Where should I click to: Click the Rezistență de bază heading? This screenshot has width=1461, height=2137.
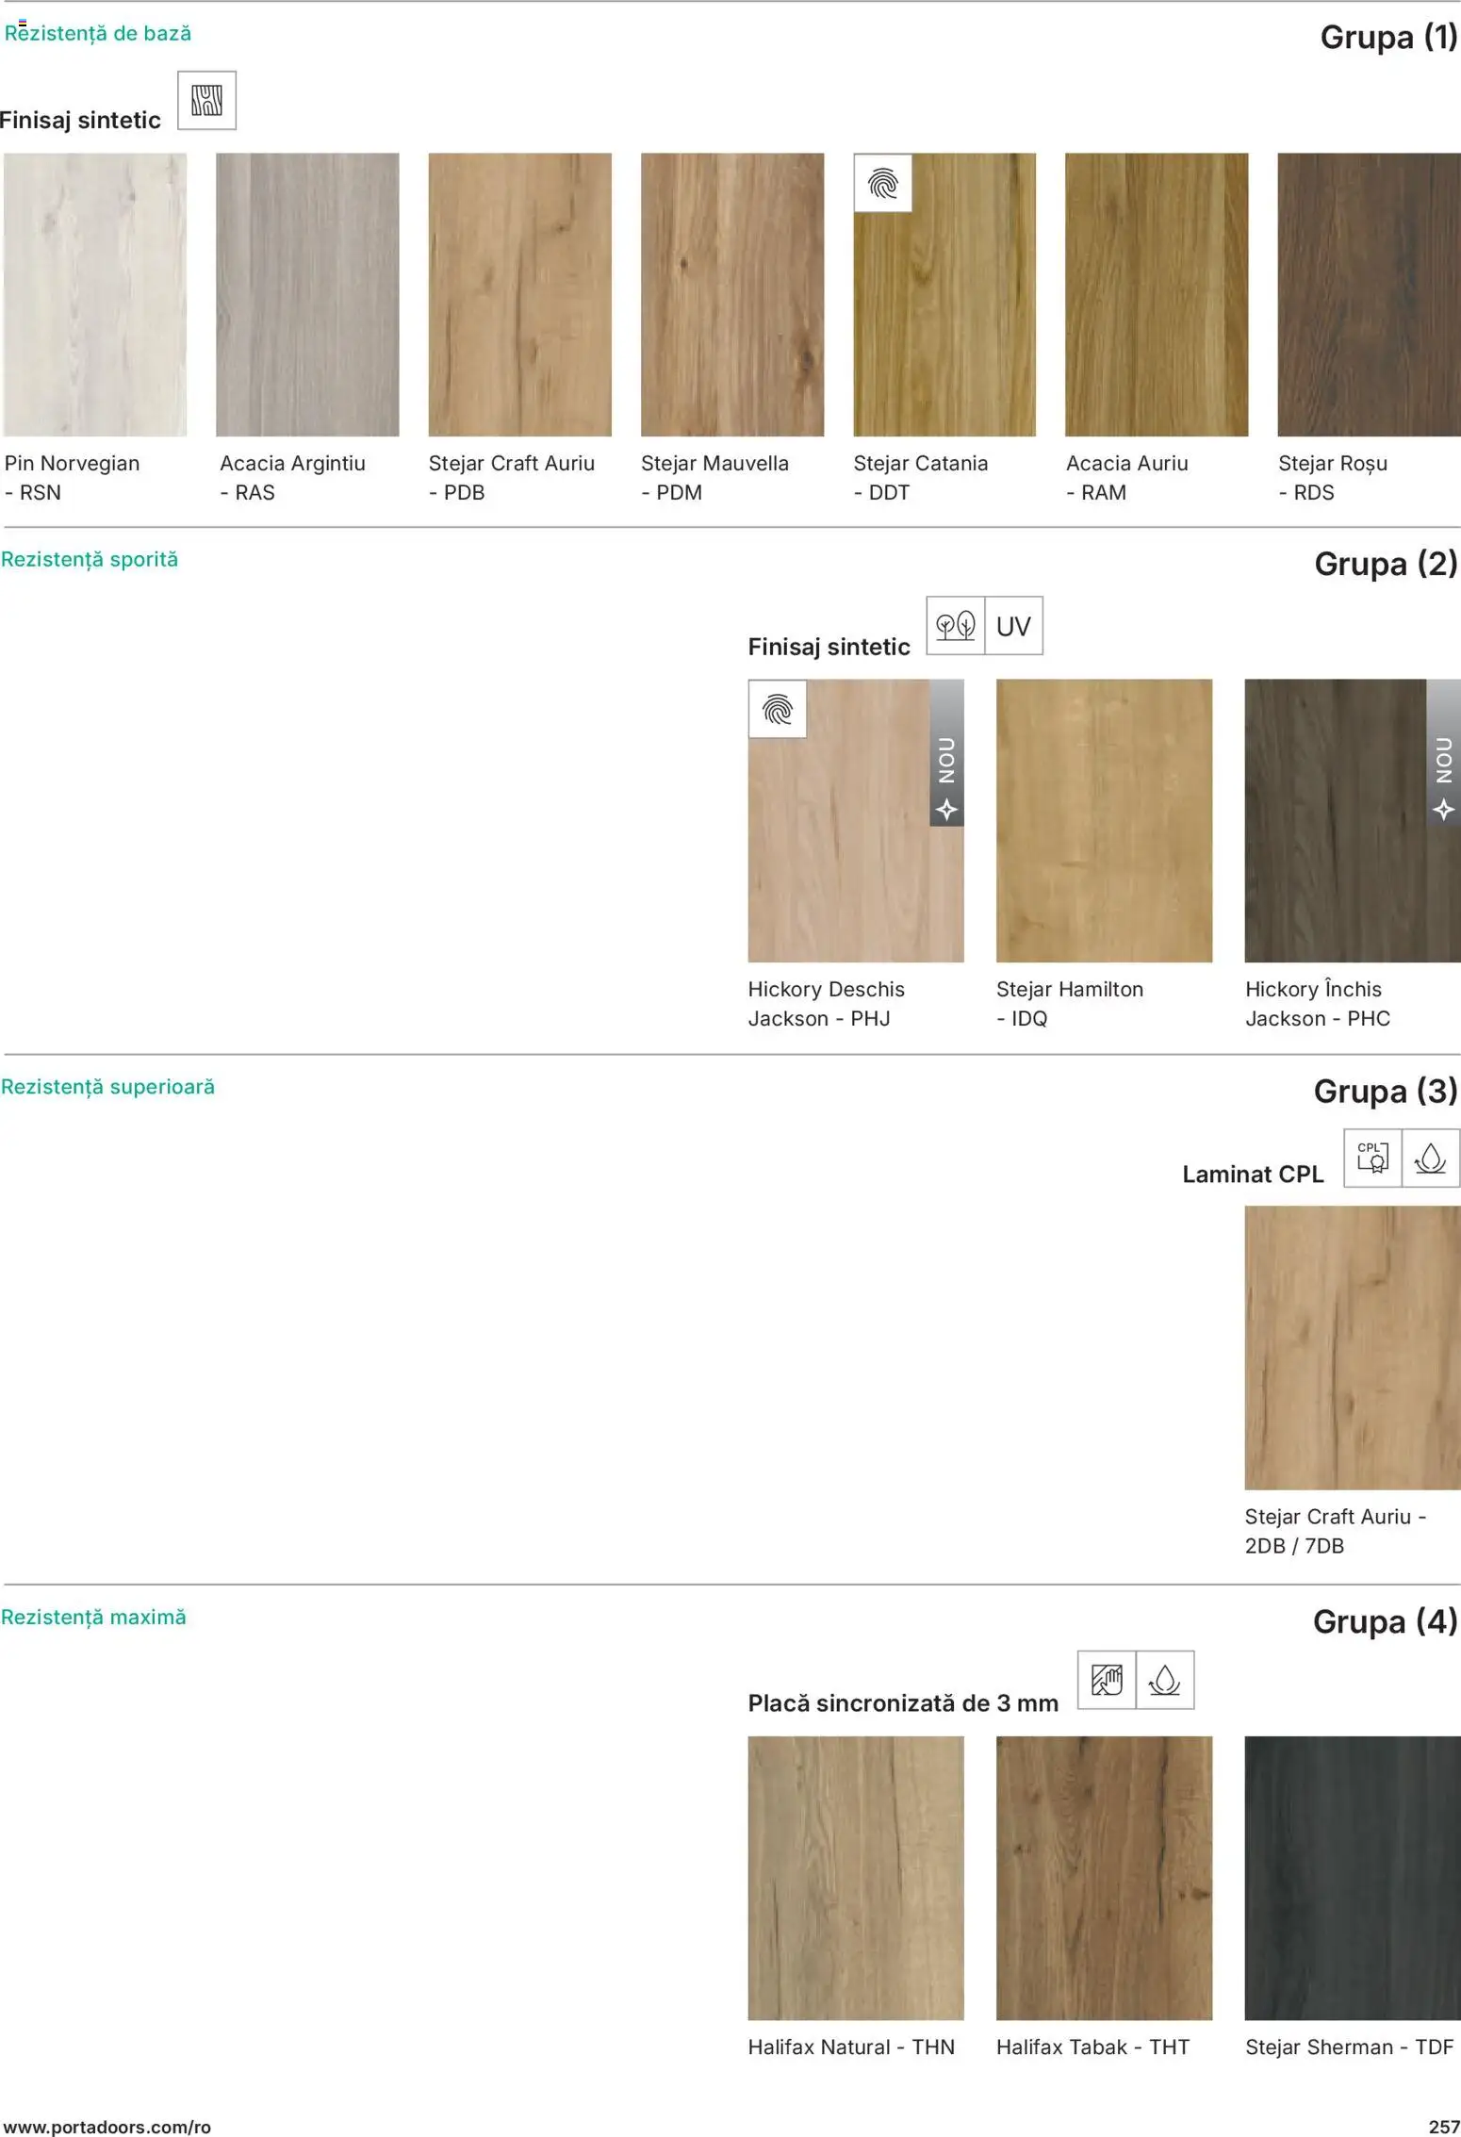(x=98, y=34)
